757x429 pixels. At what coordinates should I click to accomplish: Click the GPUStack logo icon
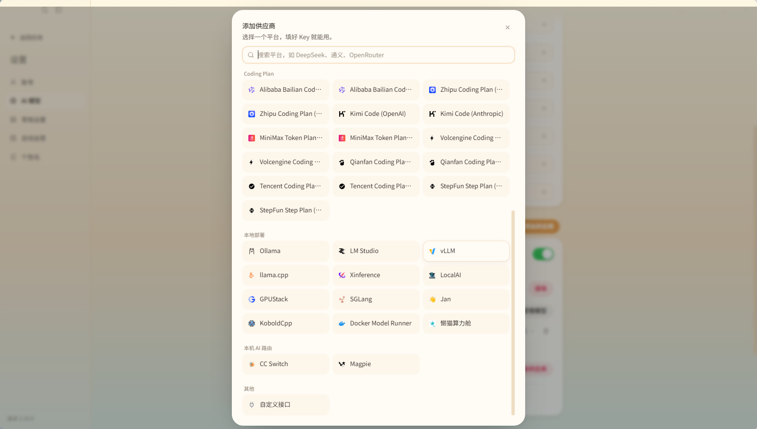pos(252,299)
